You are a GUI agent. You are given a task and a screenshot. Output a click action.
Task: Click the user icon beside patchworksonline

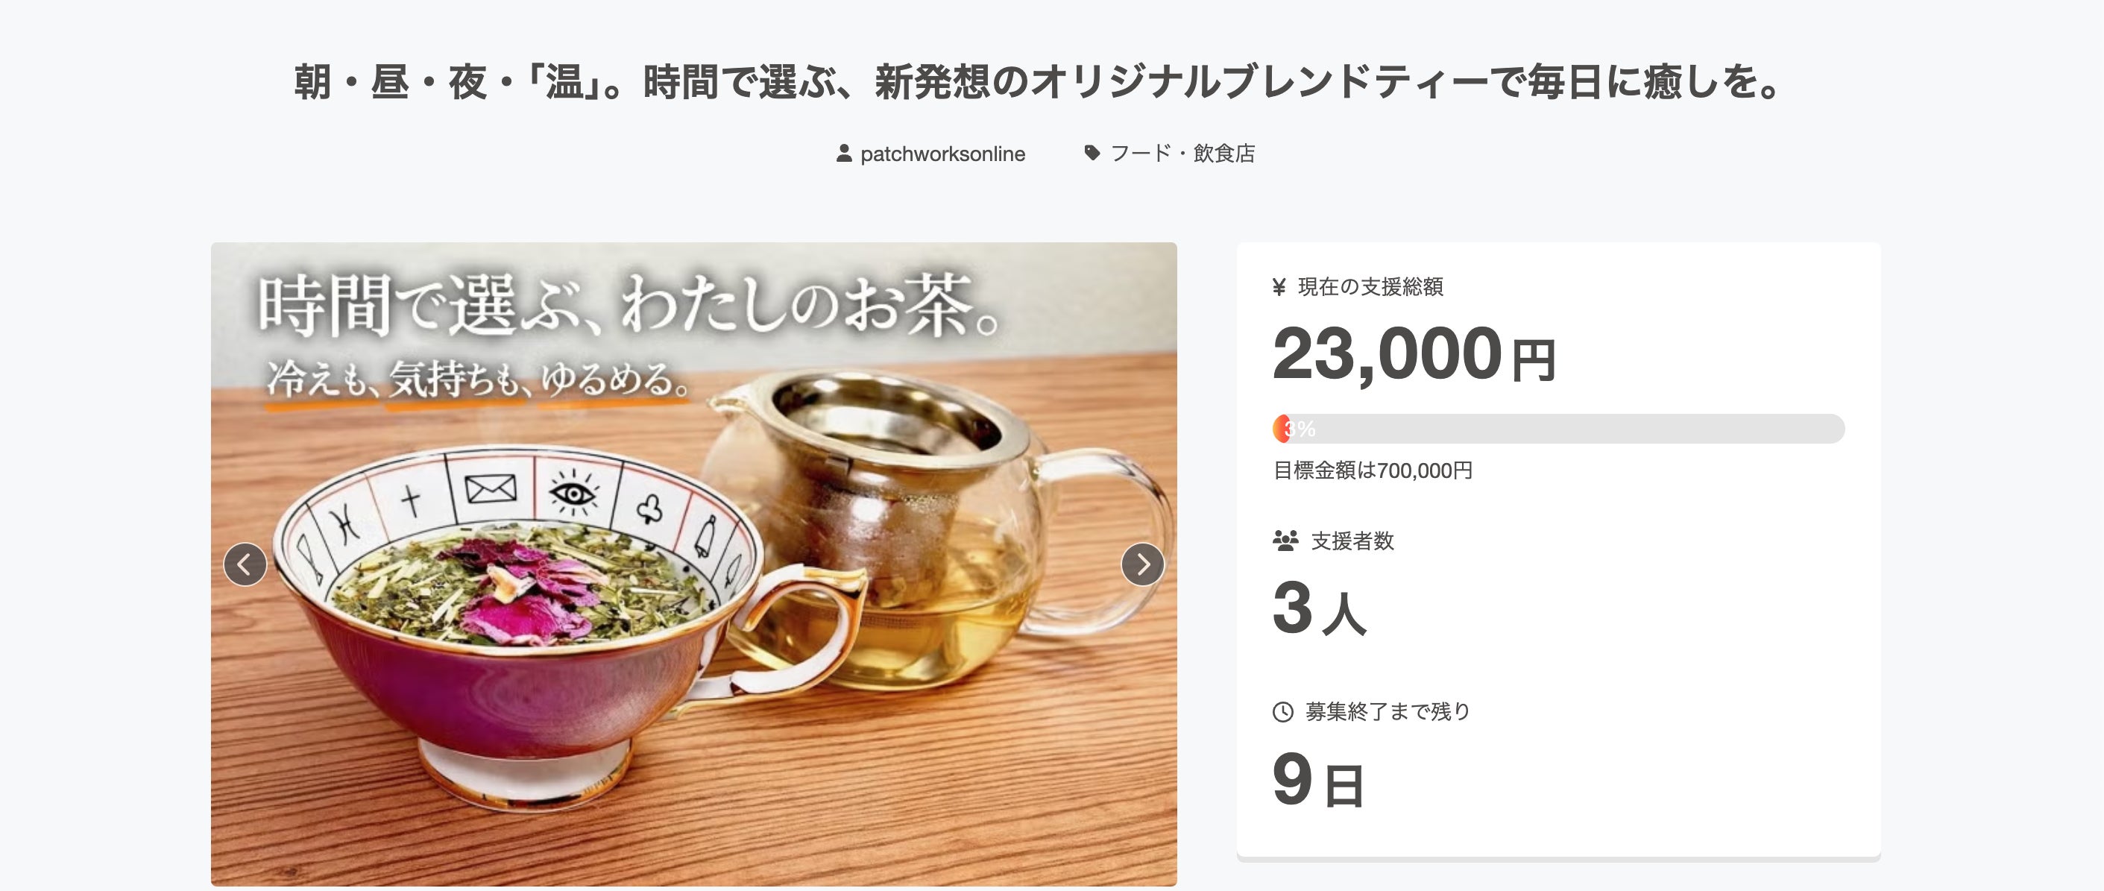844,154
